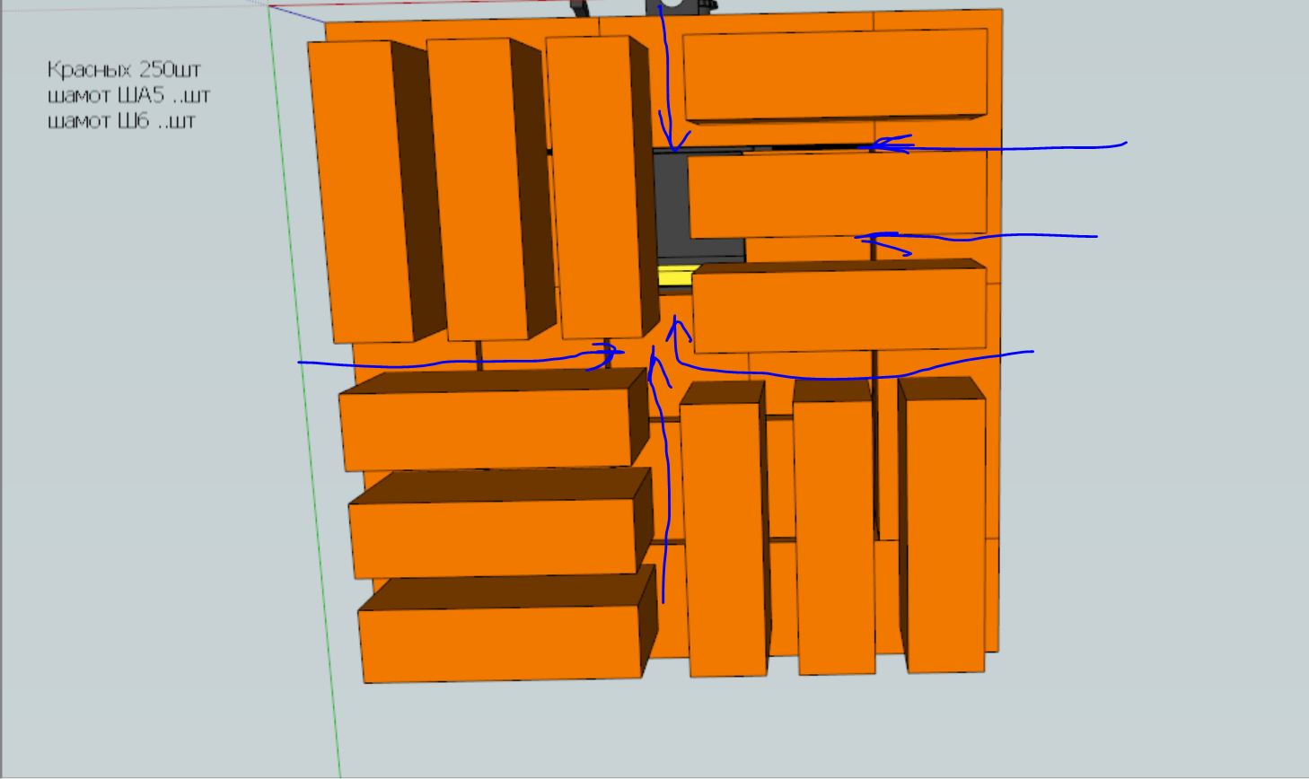Click the yellow strip in the model center
The width and height of the screenshot is (1309, 779).
point(674,276)
